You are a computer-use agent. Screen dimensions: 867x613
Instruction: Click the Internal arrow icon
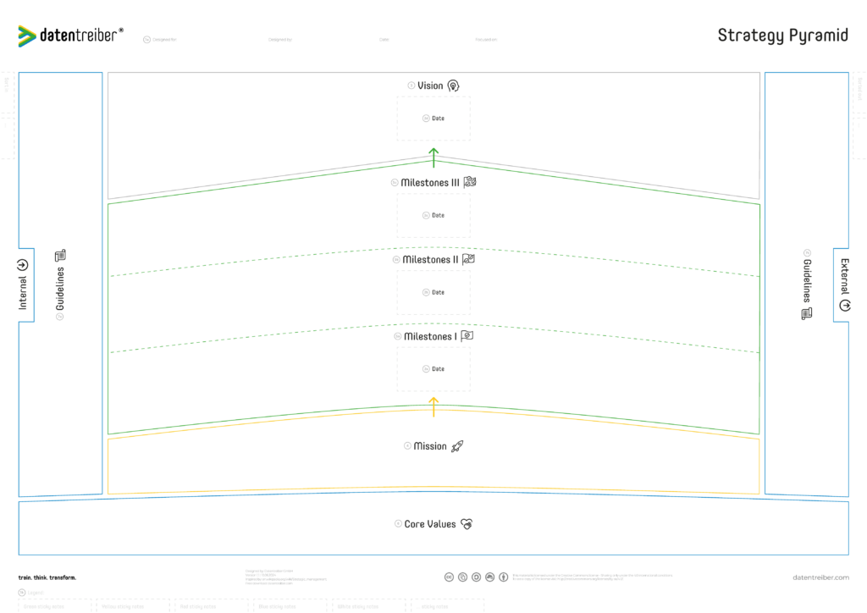[23, 264]
